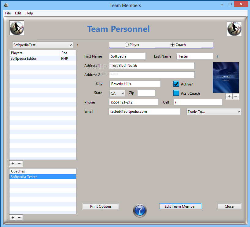Viewport: 250px width, 227px height.
Task: Click the minus button under Players list
Action: pyautogui.click(x=19, y=163)
